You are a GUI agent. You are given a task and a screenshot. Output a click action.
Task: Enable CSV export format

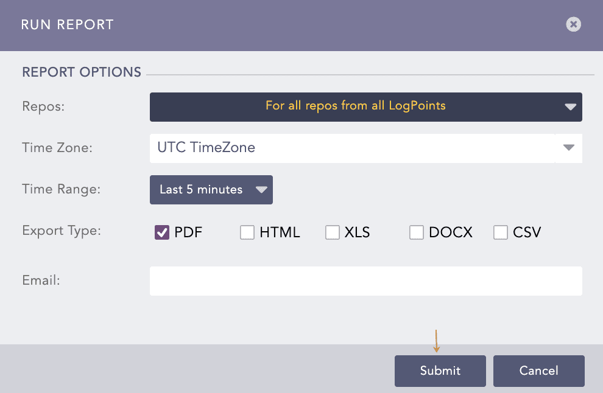pyautogui.click(x=501, y=232)
